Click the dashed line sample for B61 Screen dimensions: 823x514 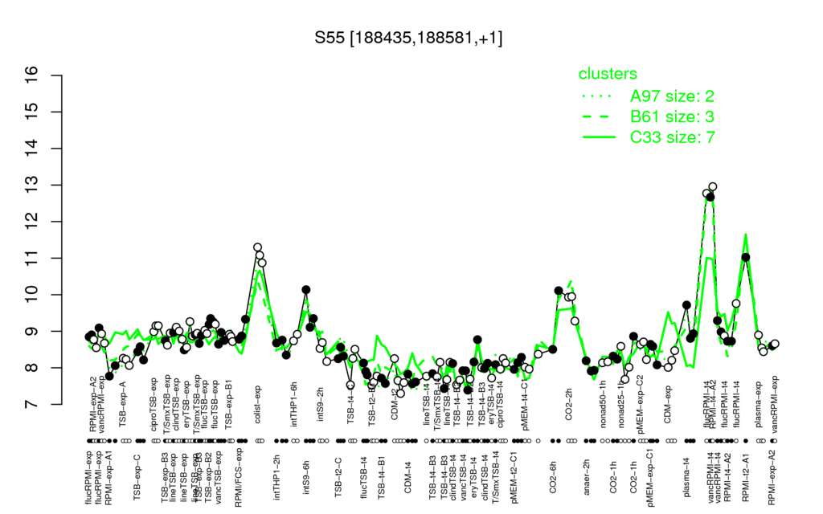(x=598, y=117)
